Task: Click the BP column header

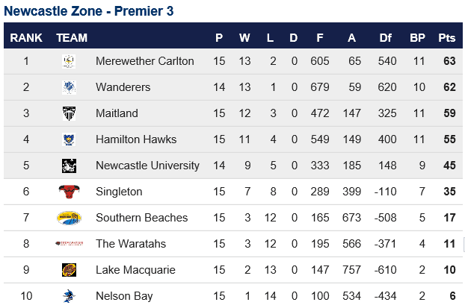Action: tap(418, 38)
